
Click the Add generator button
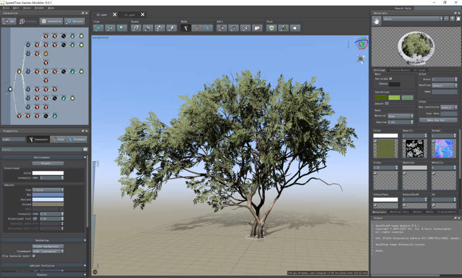(9, 21)
